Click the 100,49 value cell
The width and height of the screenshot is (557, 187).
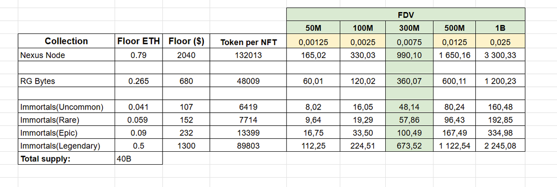(x=409, y=133)
